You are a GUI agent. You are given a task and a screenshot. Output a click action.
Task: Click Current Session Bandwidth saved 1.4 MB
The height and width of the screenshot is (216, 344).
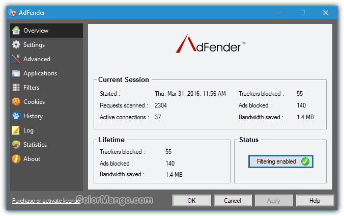click(x=305, y=117)
